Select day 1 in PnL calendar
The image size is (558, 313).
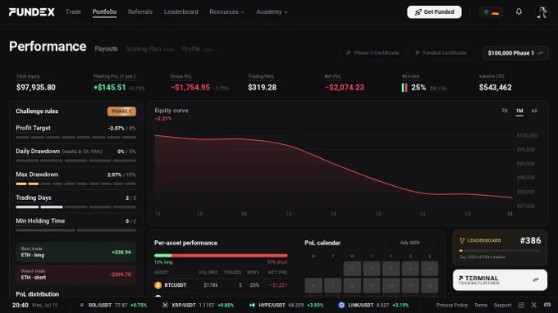pyautogui.click(x=352, y=269)
